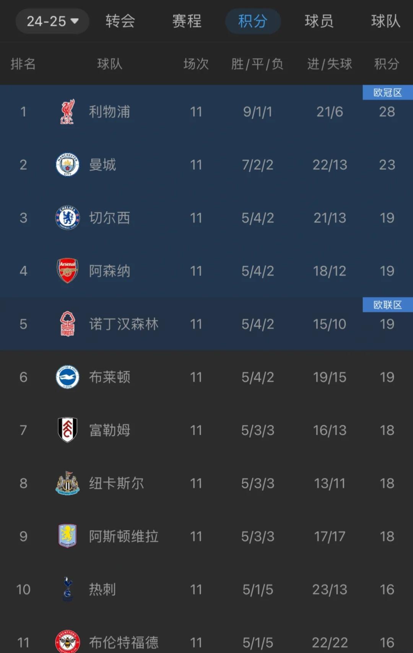Tap the Aston Villa lion badge
This screenshot has height=653, width=413.
tap(68, 536)
